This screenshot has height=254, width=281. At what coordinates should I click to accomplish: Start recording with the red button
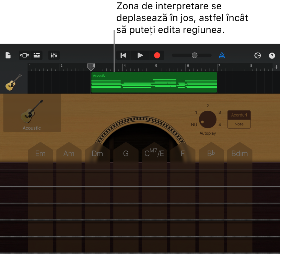coord(157,55)
